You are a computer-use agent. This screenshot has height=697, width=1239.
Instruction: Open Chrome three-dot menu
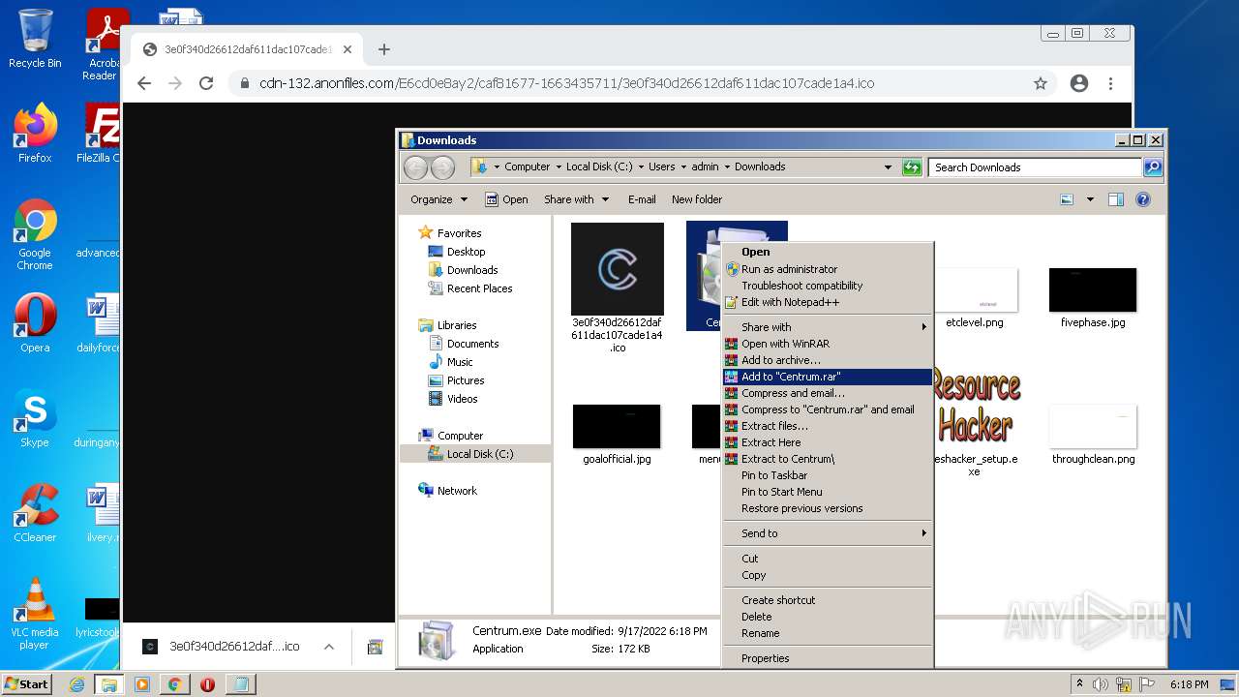[1111, 83]
